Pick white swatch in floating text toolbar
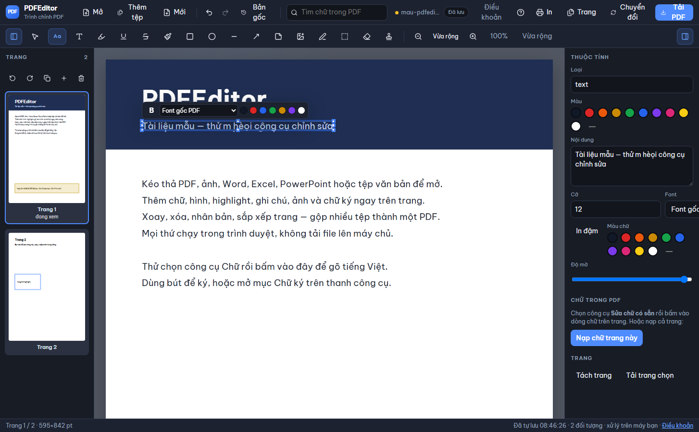Viewport: 699px width, 432px height. coord(301,110)
